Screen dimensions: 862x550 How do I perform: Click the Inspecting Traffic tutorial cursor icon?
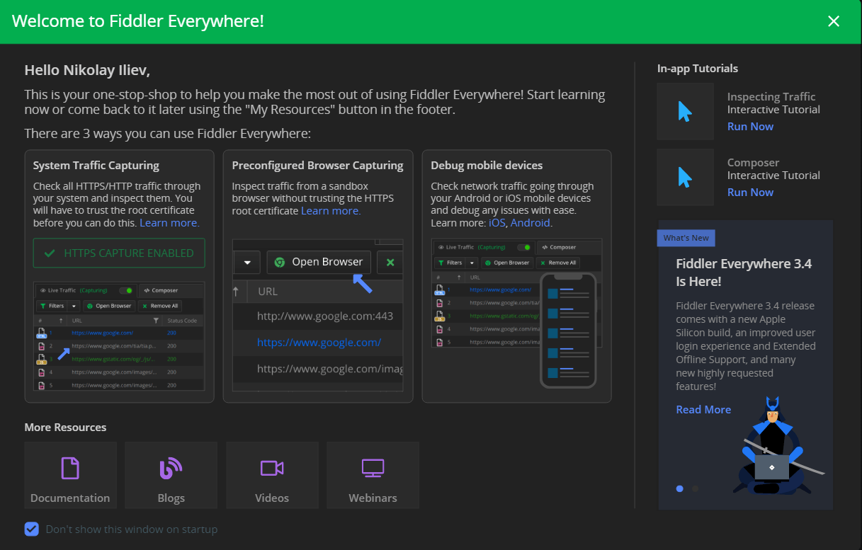(x=685, y=111)
